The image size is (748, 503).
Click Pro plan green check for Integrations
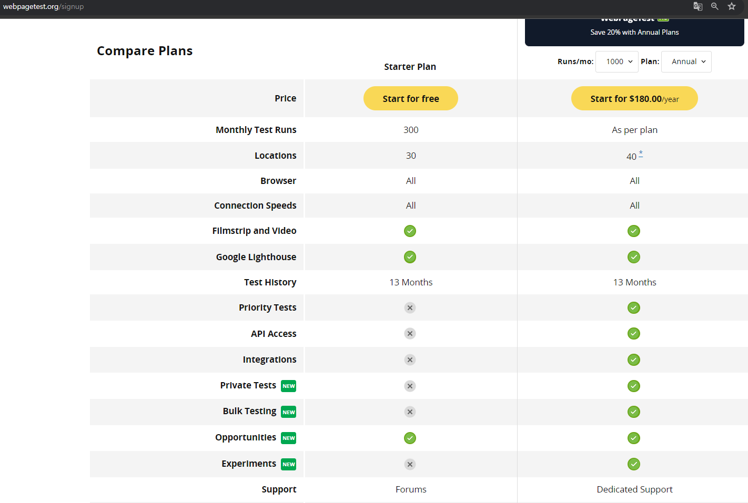pyautogui.click(x=634, y=360)
